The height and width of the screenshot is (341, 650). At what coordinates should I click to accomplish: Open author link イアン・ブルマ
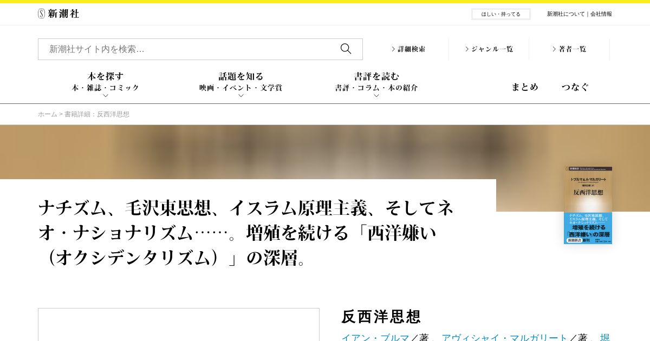click(x=375, y=337)
